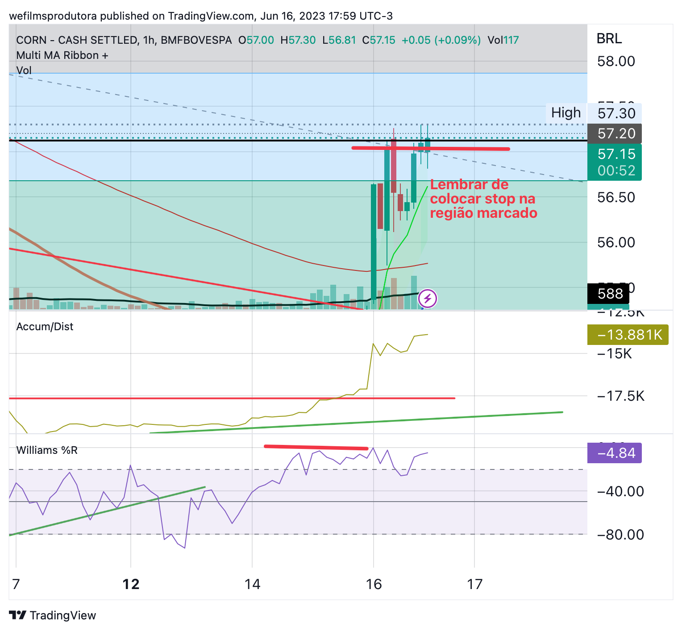
Task: Click the date label 17 on time axis
Action: point(474,584)
